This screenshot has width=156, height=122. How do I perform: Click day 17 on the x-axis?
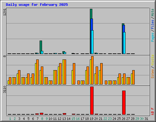tap(82, 119)
